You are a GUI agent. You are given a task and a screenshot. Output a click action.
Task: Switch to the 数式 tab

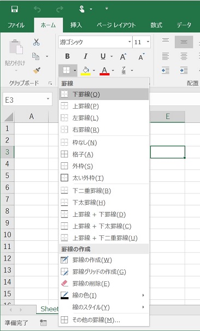click(156, 25)
